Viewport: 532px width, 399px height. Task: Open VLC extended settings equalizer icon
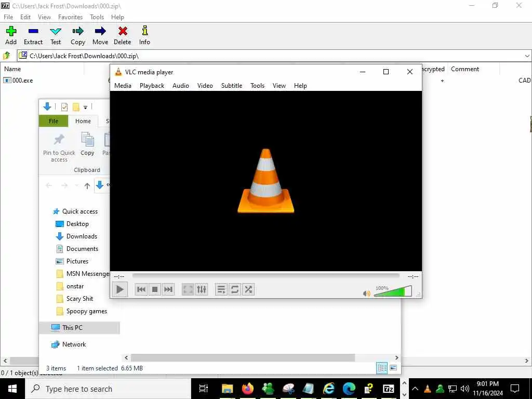point(202,289)
